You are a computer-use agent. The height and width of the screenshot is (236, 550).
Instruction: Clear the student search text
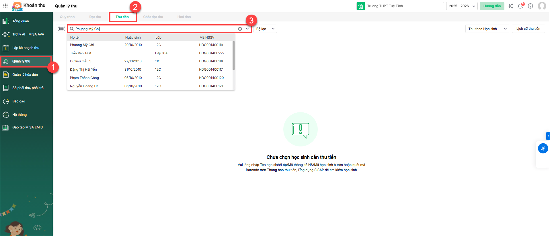pos(240,29)
